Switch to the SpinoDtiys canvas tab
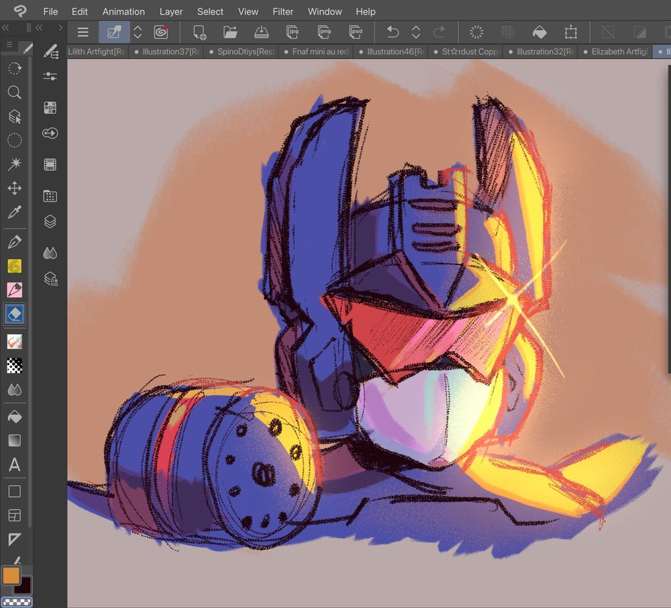This screenshot has height=608, width=671. (x=242, y=52)
